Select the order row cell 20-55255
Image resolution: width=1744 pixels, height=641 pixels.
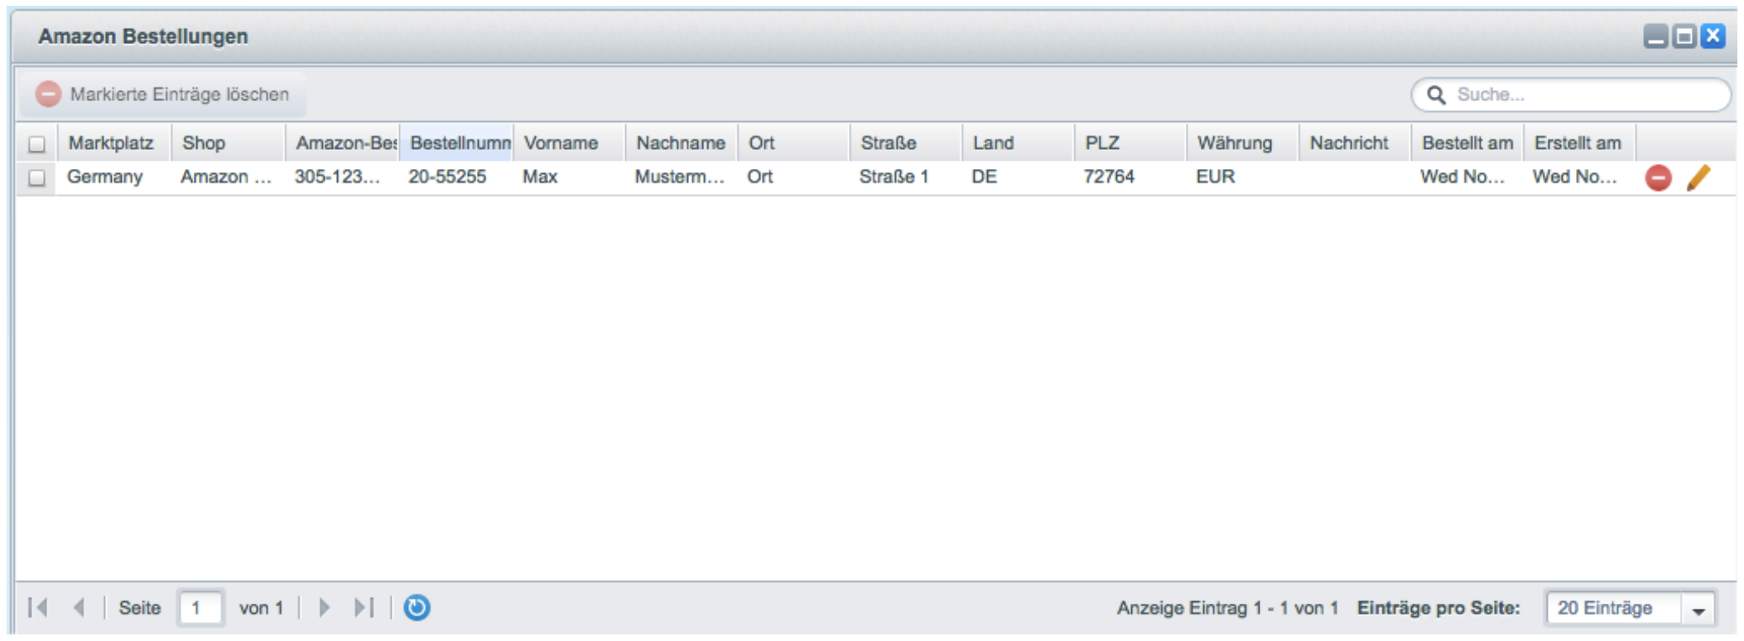[x=447, y=177]
